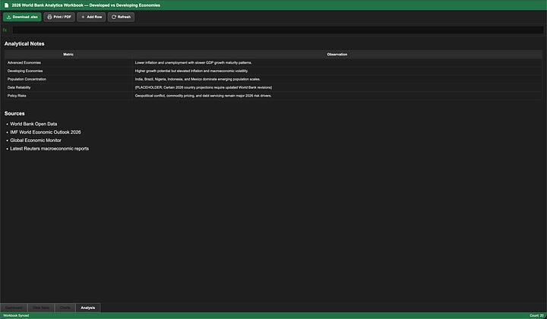This screenshot has height=319, width=547.
Task: Switch to the Charts sheet tab
Action: [x=65, y=308]
